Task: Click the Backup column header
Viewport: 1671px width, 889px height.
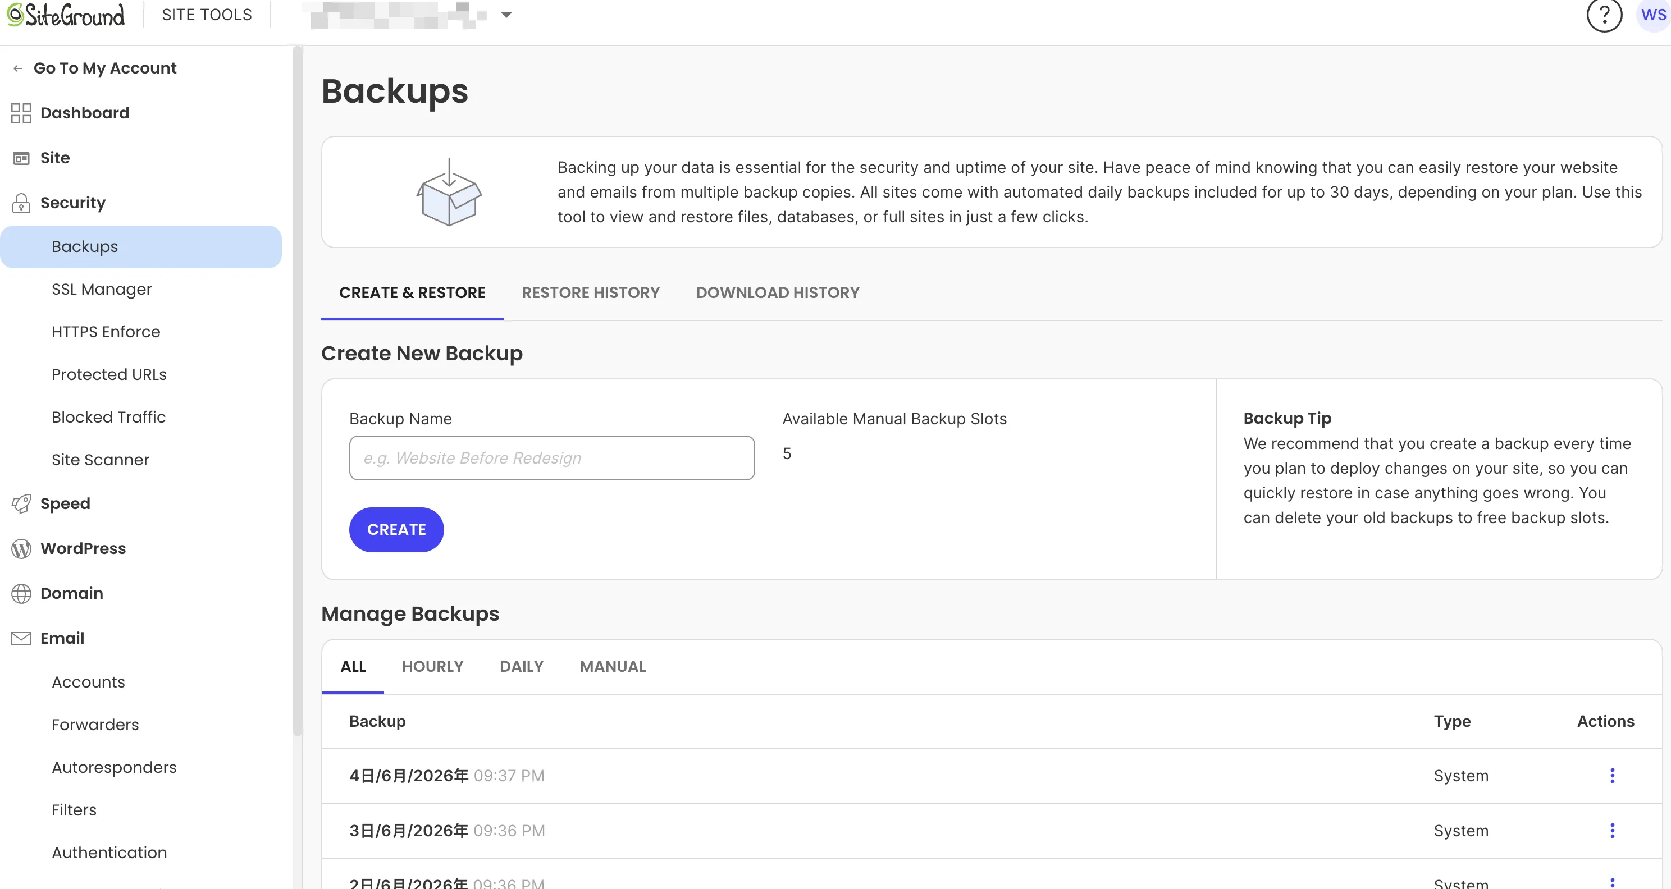Action: (377, 721)
